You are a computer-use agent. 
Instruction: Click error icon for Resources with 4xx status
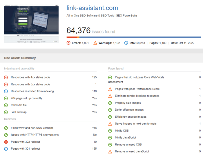pyautogui.click(x=6, y=77)
